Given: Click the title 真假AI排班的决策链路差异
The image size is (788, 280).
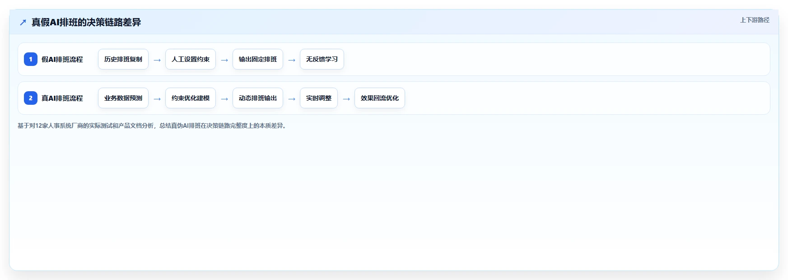Looking at the screenshot, I should pyautogui.click(x=86, y=22).
